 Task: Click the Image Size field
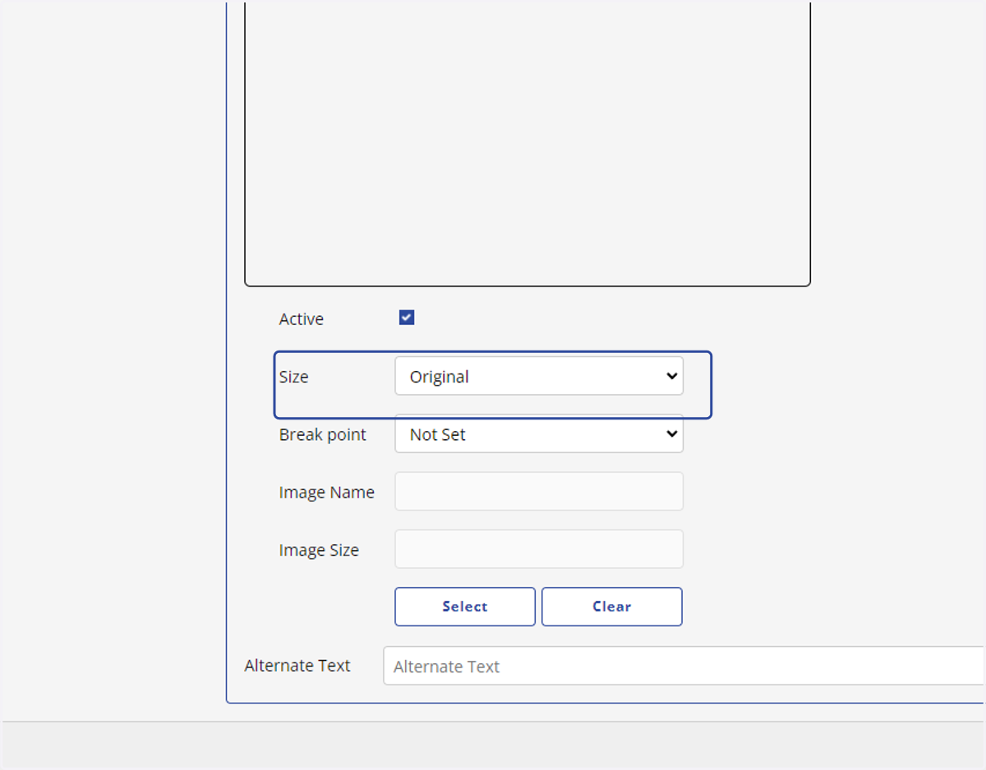(x=539, y=549)
